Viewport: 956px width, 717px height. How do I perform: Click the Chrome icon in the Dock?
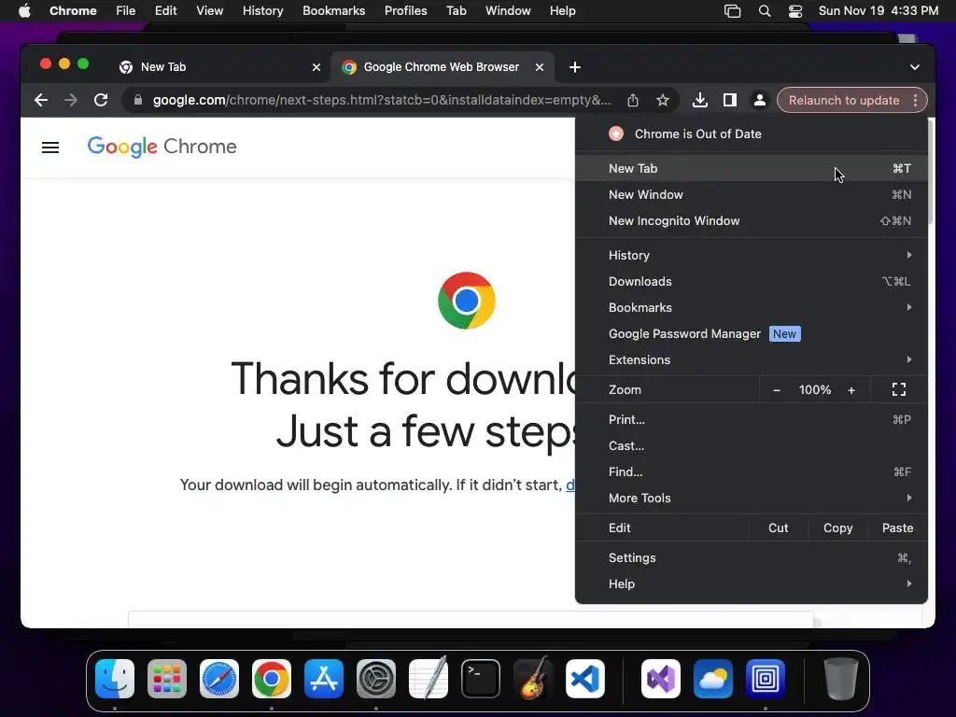[x=272, y=679]
